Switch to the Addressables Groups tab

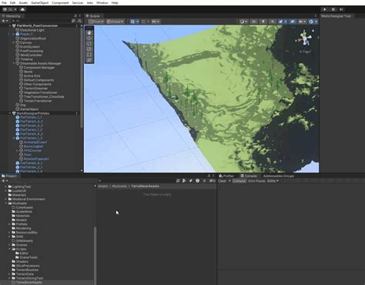tap(279, 176)
